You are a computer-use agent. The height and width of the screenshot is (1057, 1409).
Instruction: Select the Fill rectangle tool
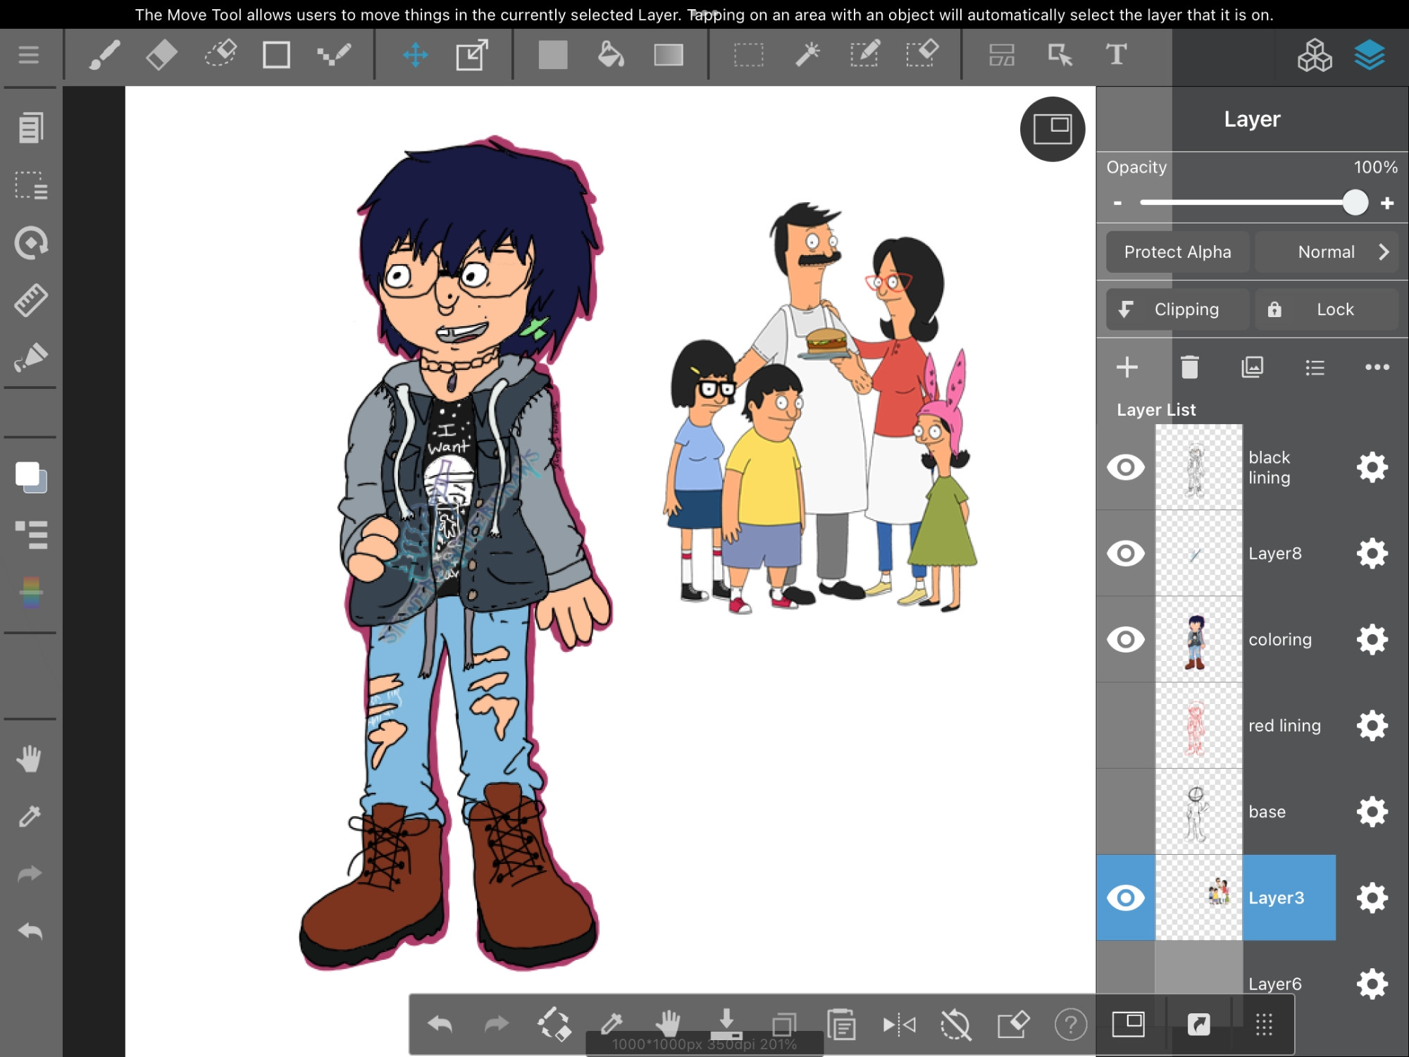pos(553,55)
